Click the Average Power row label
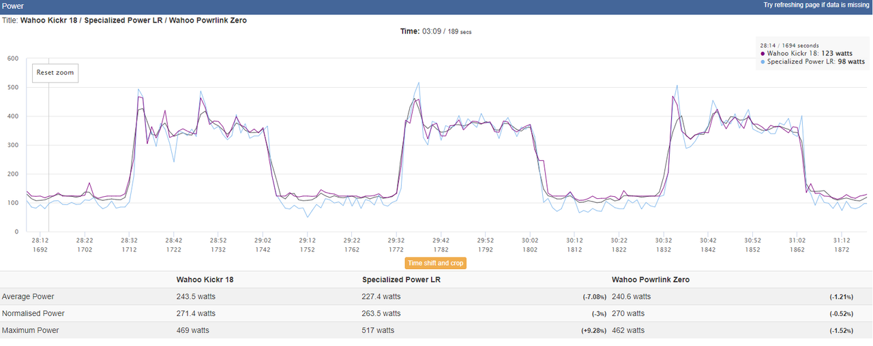 (x=28, y=296)
